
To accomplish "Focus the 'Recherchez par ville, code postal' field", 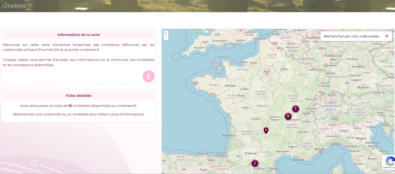I will click(x=352, y=36).
